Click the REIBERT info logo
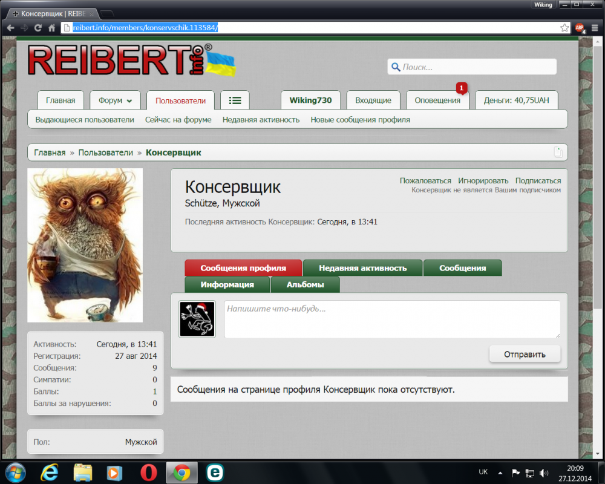The height and width of the screenshot is (484, 605). click(x=131, y=60)
